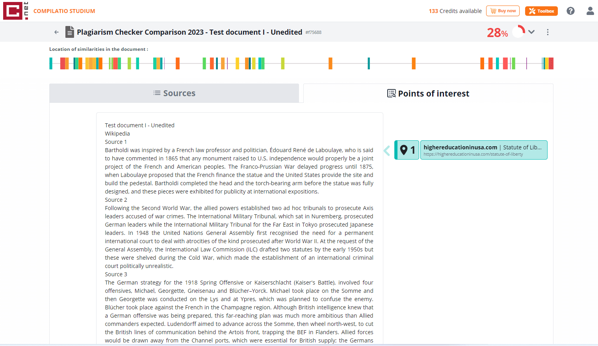This screenshot has height=346, width=598.
Task: Click the document file icon beside title
Action: click(x=70, y=32)
